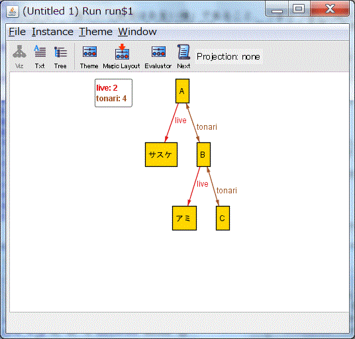Select node B in the graph

[203, 154]
